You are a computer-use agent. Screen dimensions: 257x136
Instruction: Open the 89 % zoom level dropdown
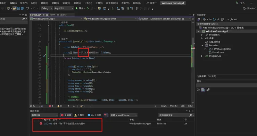tap(35, 106)
